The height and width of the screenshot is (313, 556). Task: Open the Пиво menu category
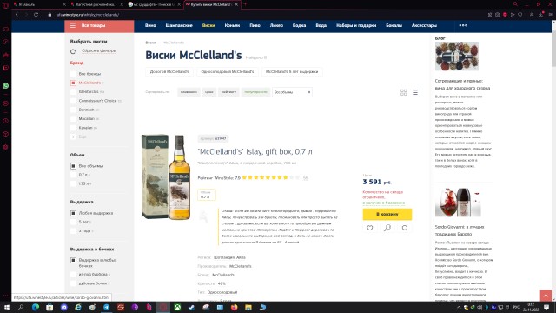[x=255, y=25]
